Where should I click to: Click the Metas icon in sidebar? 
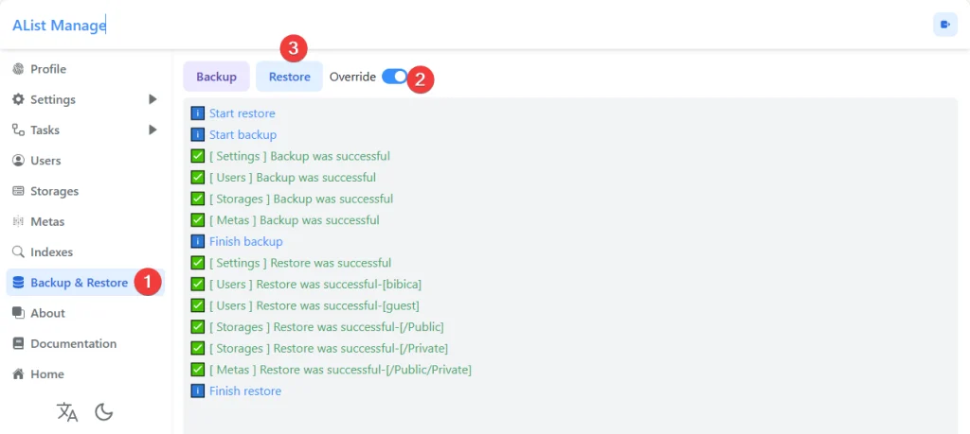[x=18, y=222]
